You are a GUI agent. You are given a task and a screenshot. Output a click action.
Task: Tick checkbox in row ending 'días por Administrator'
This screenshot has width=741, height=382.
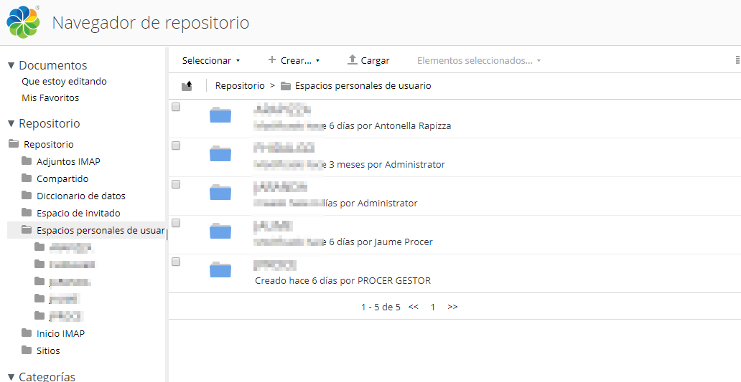point(176,184)
